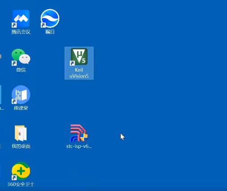
Task: Select the Keil uVision5 shortcut icon
Action: [79, 56]
